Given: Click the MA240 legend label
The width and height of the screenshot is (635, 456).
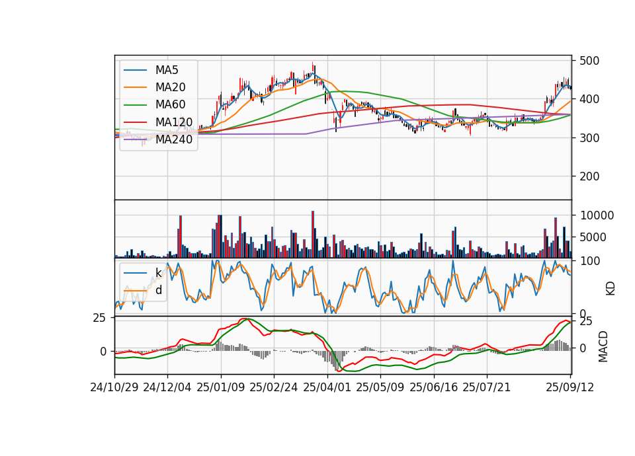Looking at the screenshot, I should [174, 139].
